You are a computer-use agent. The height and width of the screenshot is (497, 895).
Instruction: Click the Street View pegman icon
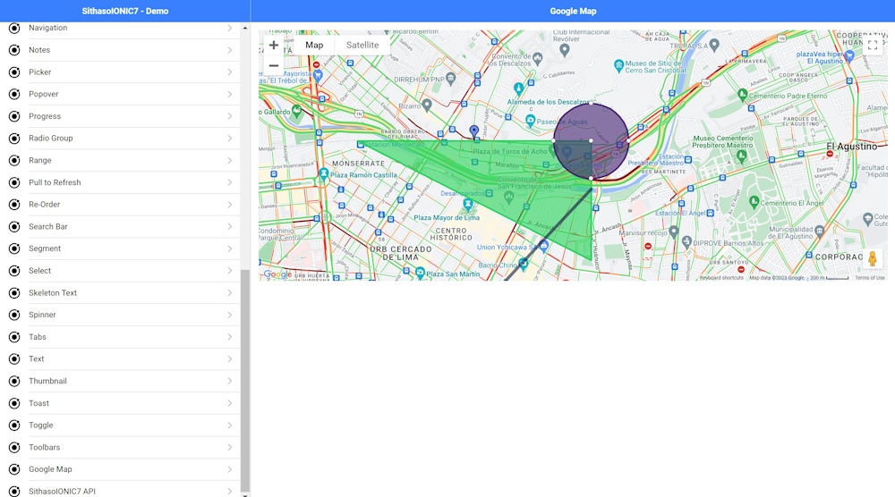pyautogui.click(x=872, y=258)
